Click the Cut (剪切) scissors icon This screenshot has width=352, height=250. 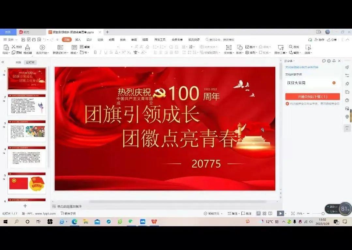click(x=14, y=47)
